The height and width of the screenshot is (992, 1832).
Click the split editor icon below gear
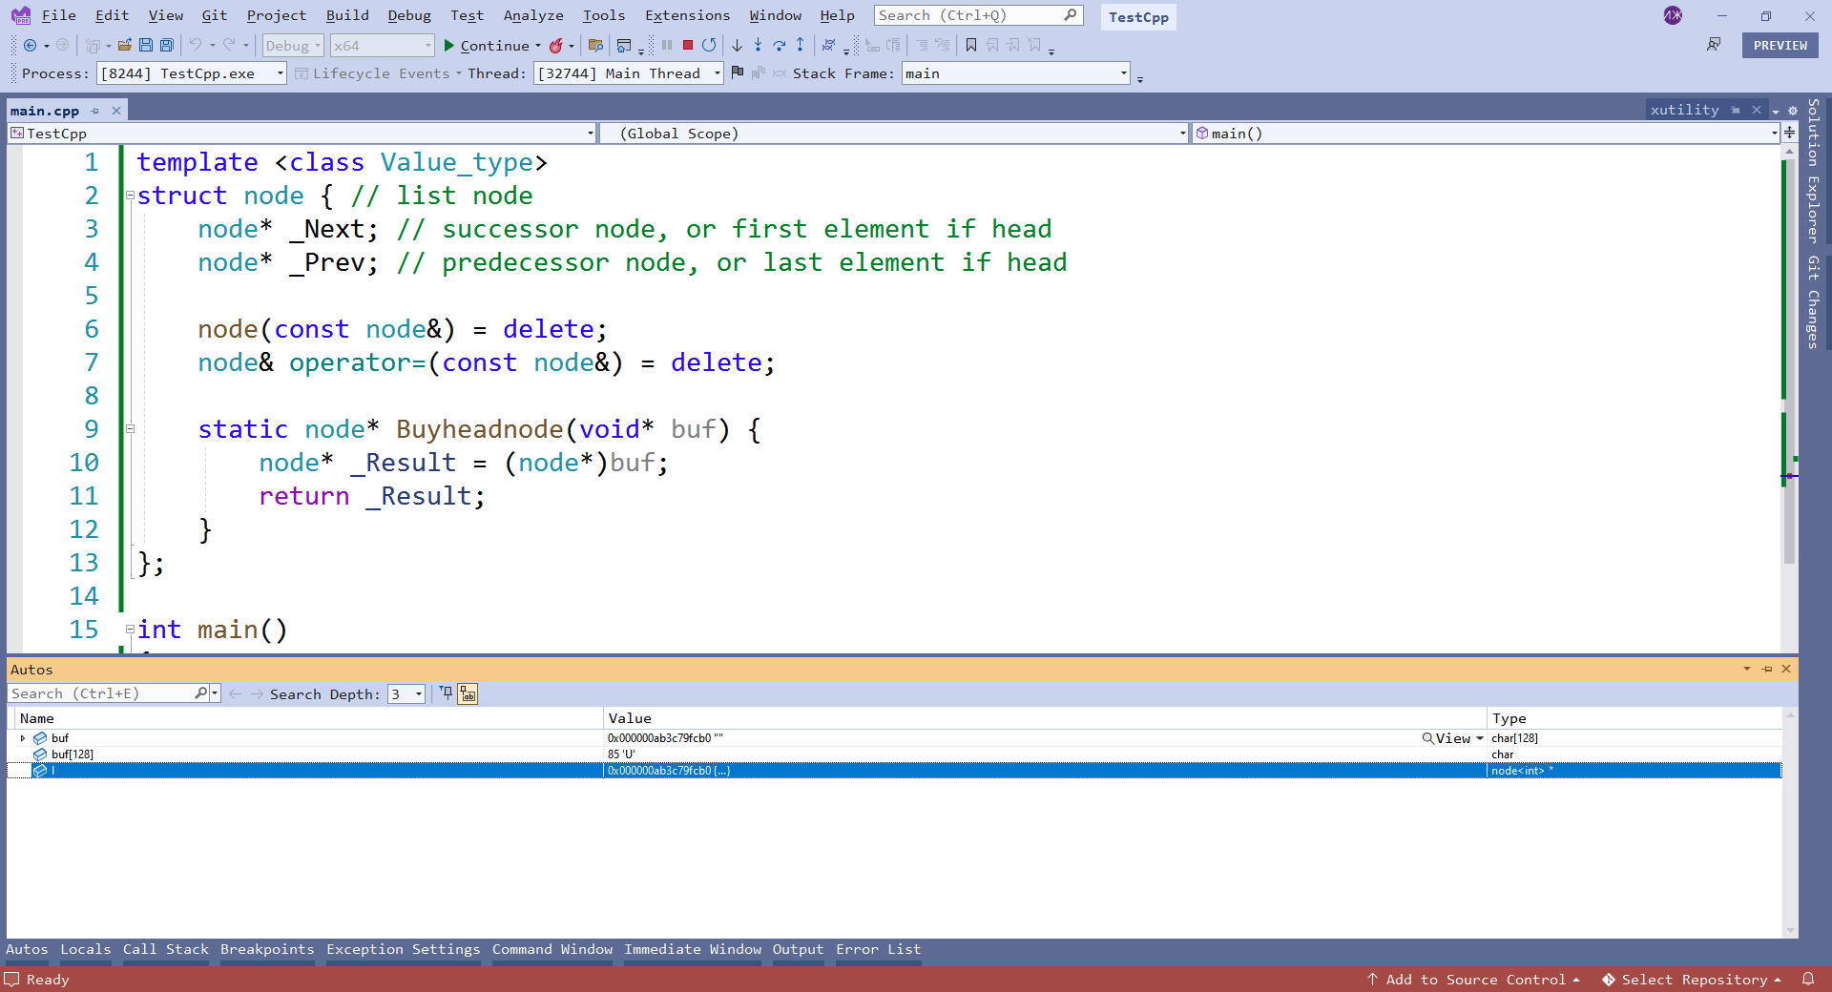pyautogui.click(x=1790, y=133)
